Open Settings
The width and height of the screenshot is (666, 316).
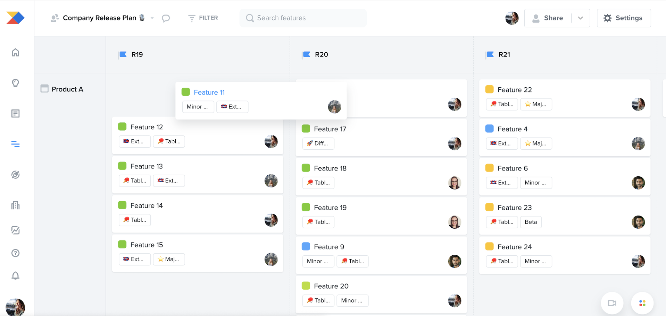click(624, 18)
